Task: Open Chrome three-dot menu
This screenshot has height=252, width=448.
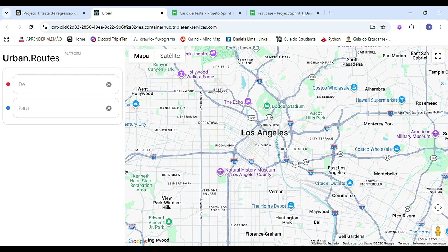Action: pyautogui.click(x=441, y=27)
